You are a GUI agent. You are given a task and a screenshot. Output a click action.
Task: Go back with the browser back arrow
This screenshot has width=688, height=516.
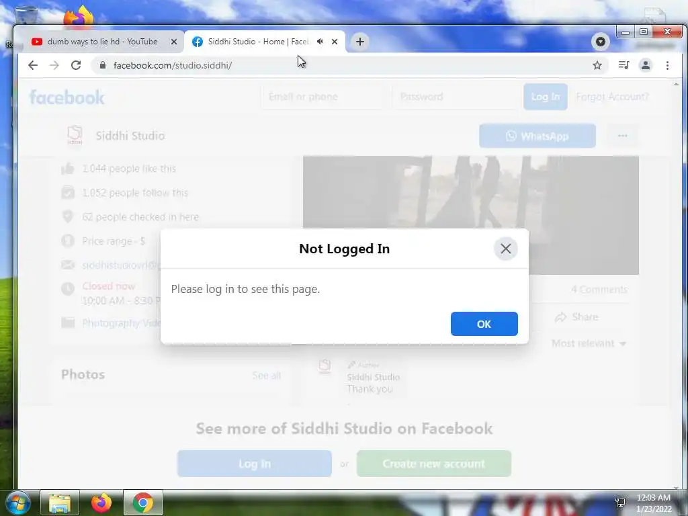(x=33, y=65)
